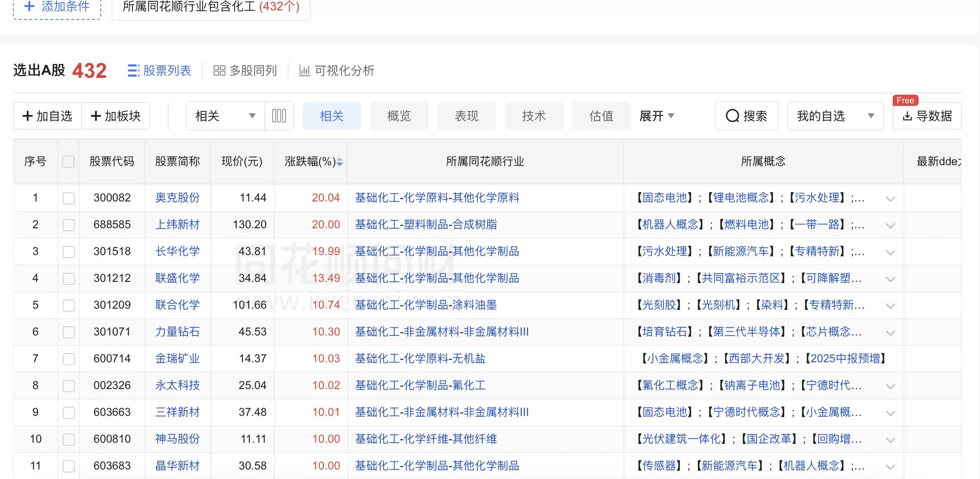The image size is (980, 479).
Task: Toggle the select-all checkbox in header
Action: pos(68,162)
